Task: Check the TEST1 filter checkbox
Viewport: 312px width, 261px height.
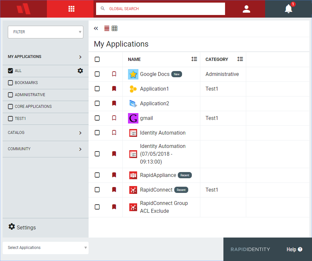Action: (x=10, y=119)
